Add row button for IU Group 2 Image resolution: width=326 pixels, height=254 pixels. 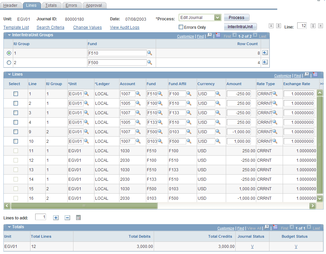265,62
